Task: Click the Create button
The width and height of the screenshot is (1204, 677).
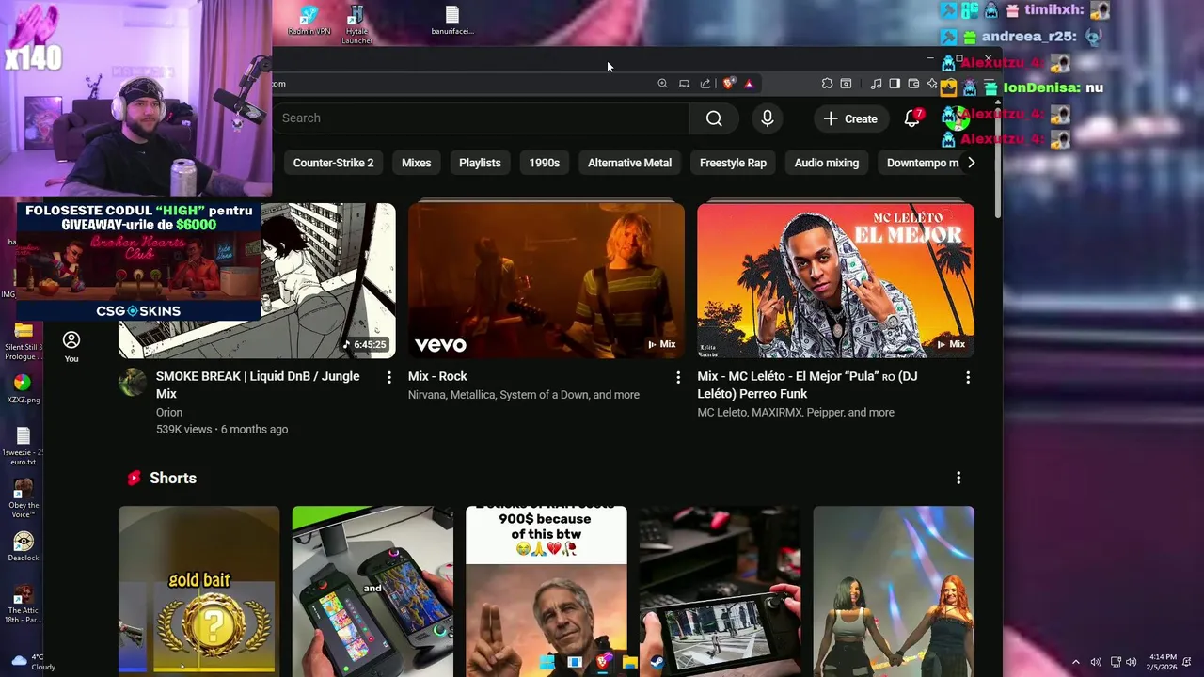Action: 850,118
